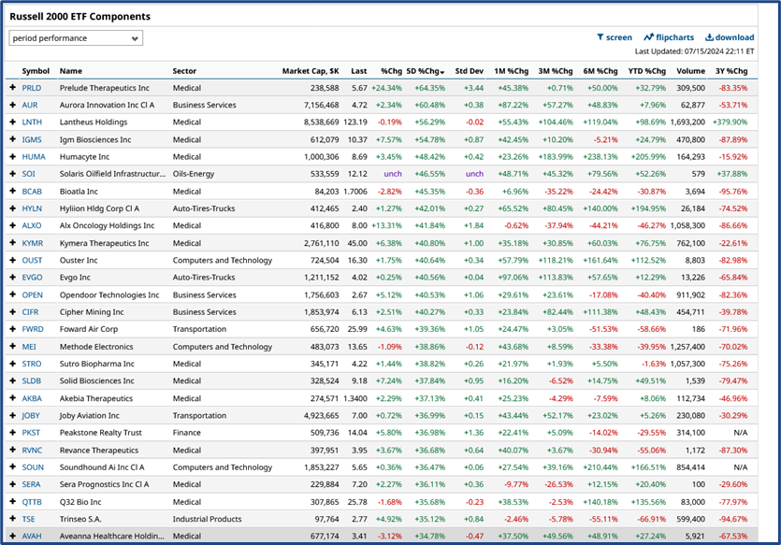Expand the AVAH row at the bottom
The height and width of the screenshot is (545, 781).
(11, 536)
